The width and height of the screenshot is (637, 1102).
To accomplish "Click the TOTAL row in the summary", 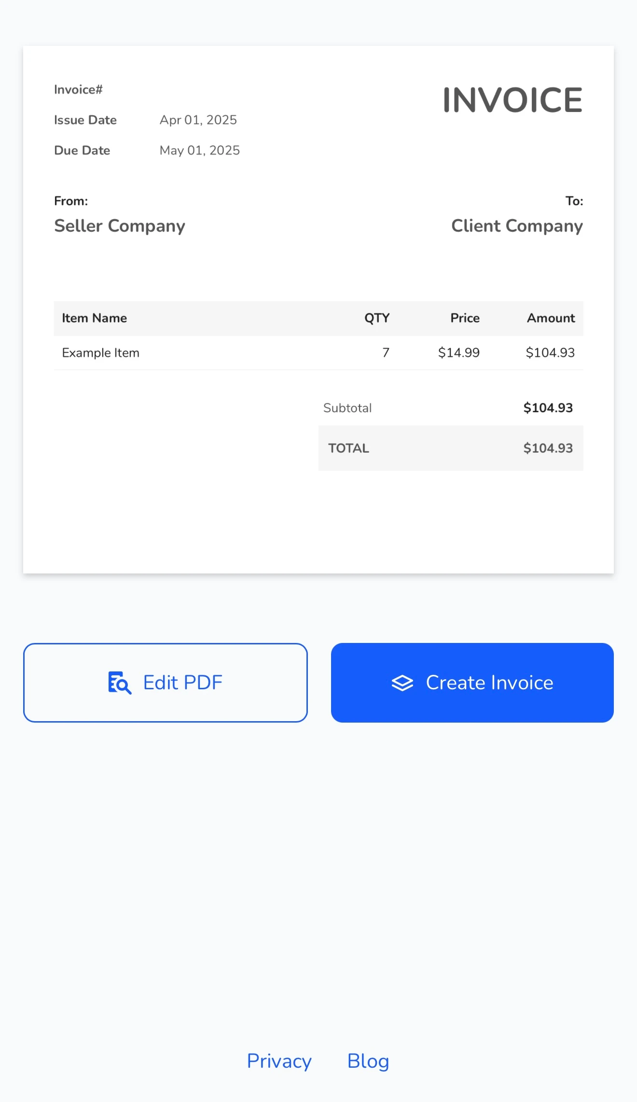I will [451, 448].
